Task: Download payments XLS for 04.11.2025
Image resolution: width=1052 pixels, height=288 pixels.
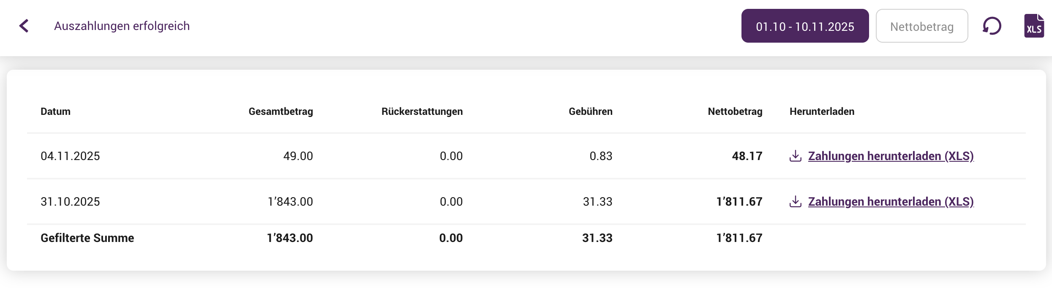Action: click(891, 155)
